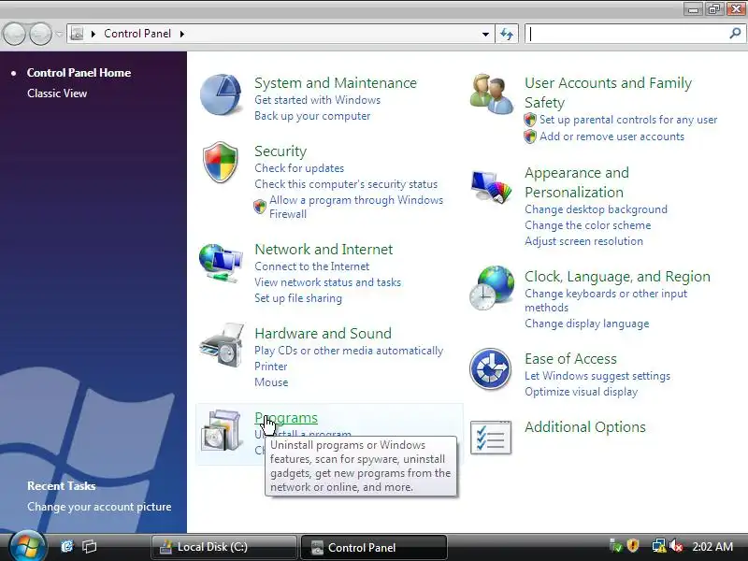Open the System and Maintenance heading
The width and height of the screenshot is (748, 561).
tap(336, 83)
